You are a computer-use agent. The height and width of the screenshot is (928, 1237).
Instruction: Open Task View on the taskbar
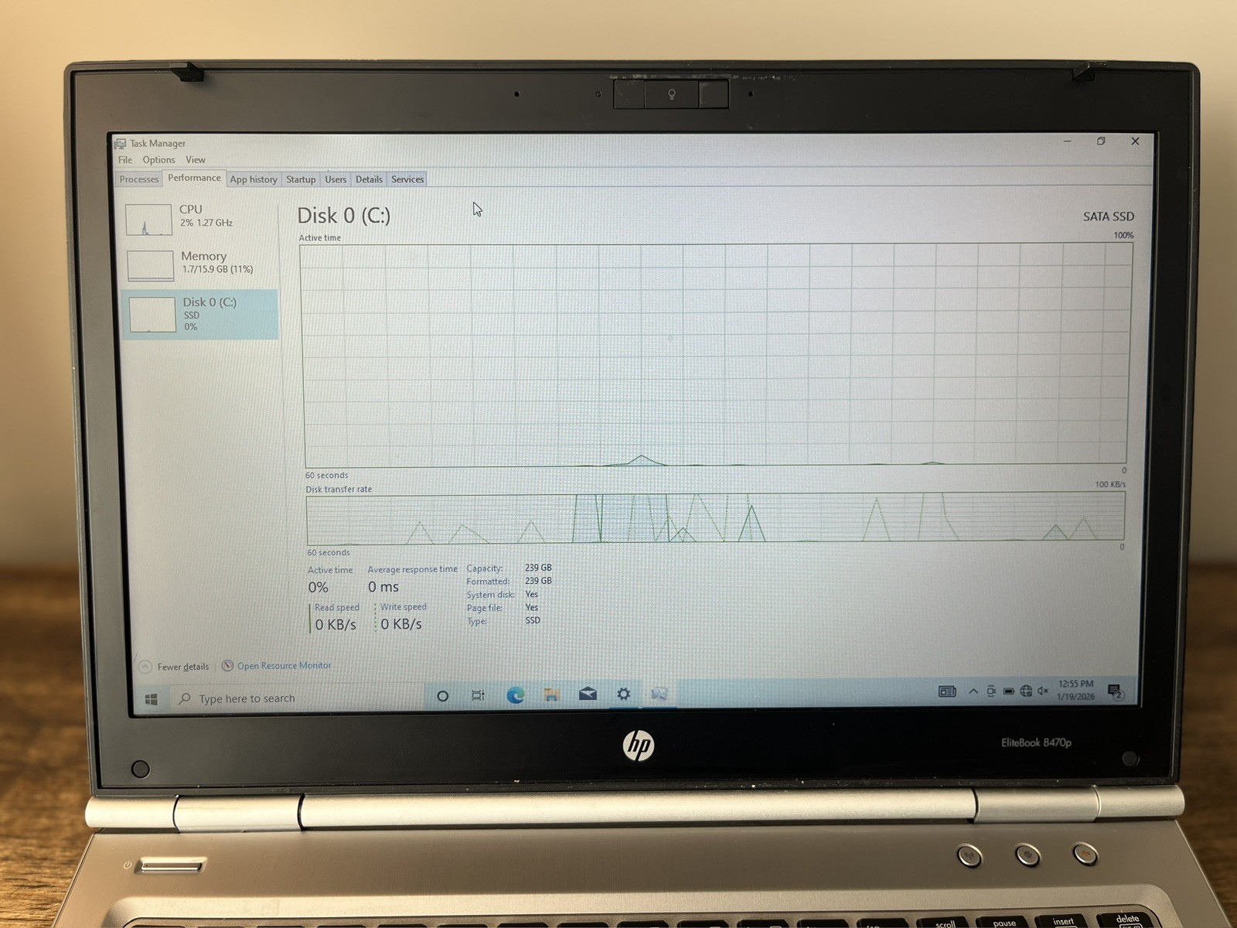(479, 696)
